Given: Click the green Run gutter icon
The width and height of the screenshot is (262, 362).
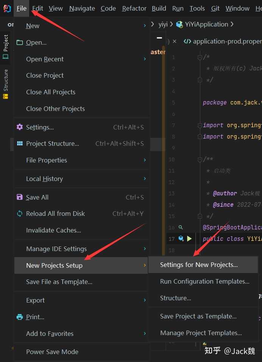Looking at the screenshot, I should pos(189,239).
